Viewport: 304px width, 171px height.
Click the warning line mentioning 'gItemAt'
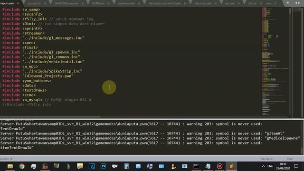(142, 133)
